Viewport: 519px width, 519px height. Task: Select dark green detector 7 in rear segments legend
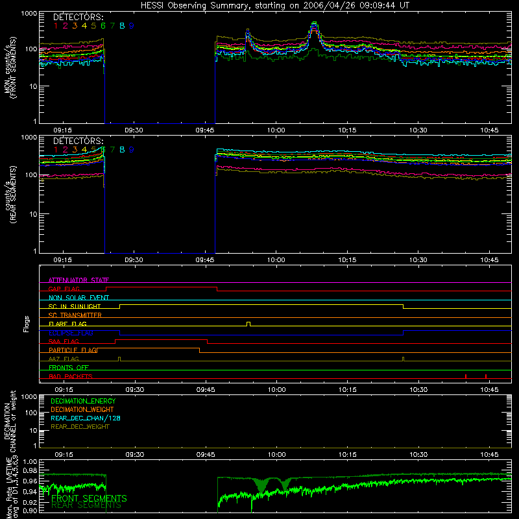[x=112, y=150]
